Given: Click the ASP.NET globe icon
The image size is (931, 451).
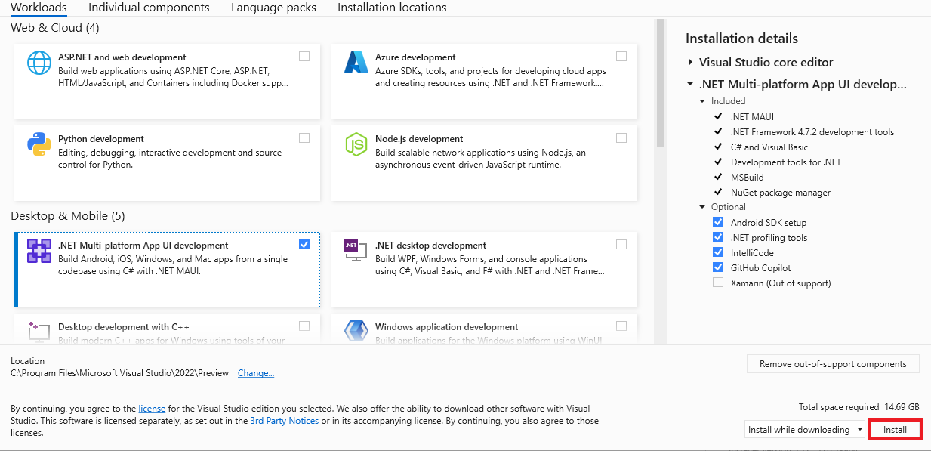Looking at the screenshot, I should [39, 63].
